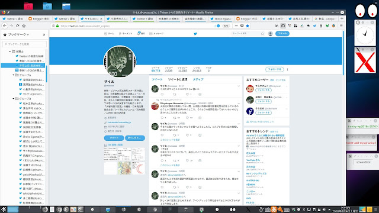Go to the Firefox home page icon

point(24,26)
